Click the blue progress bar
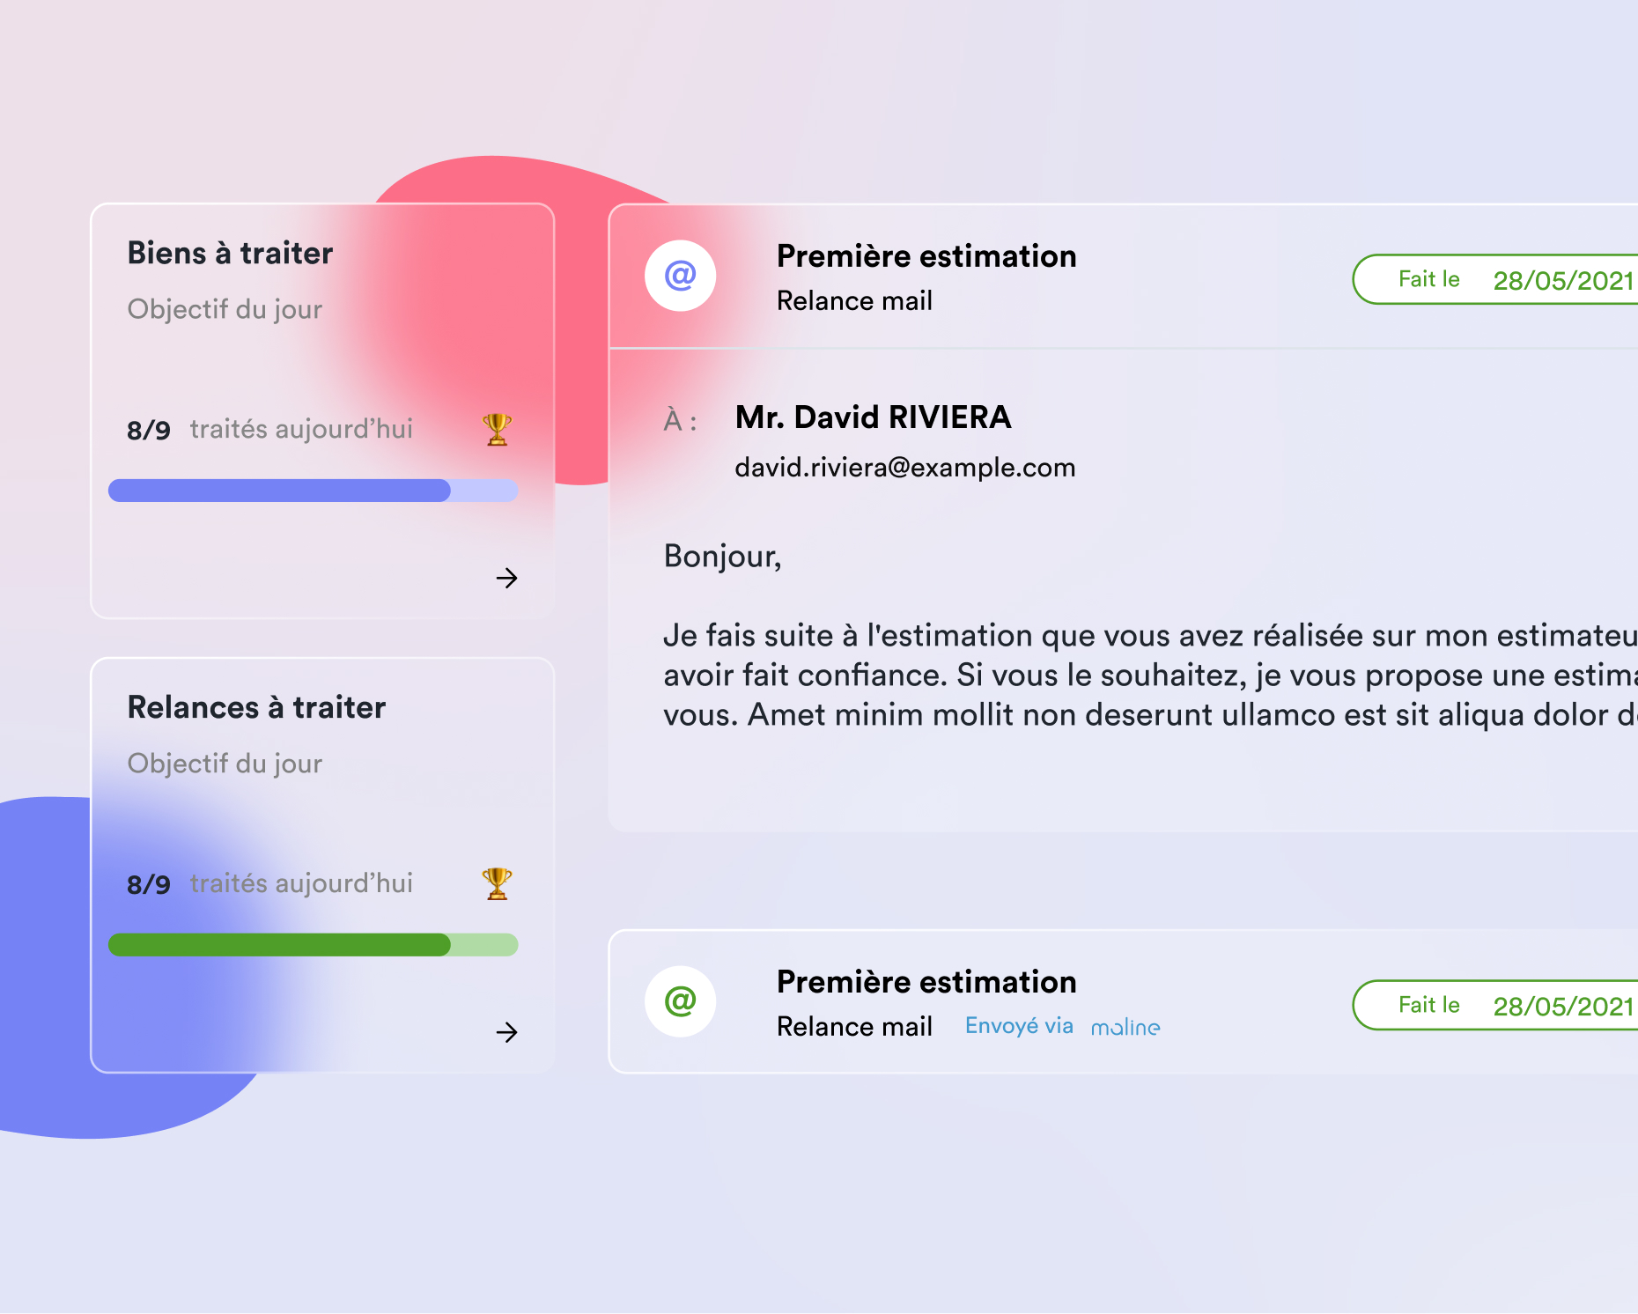 (x=313, y=491)
